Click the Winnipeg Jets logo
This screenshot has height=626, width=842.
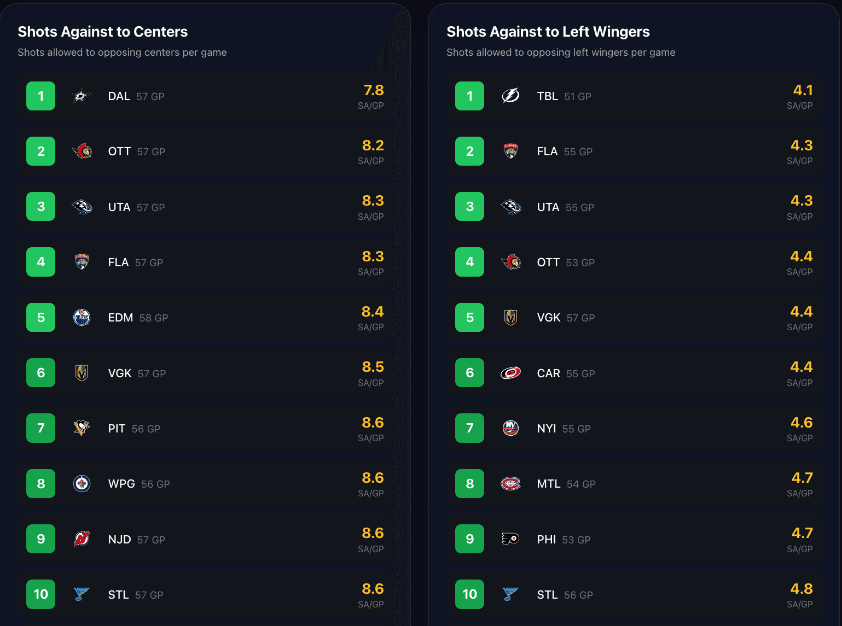pyautogui.click(x=82, y=484)
